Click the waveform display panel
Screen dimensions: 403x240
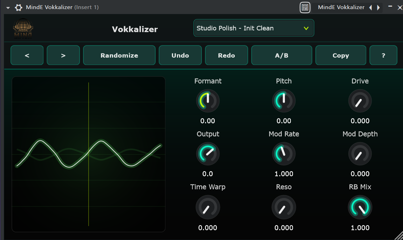click(x=88, y=154)
